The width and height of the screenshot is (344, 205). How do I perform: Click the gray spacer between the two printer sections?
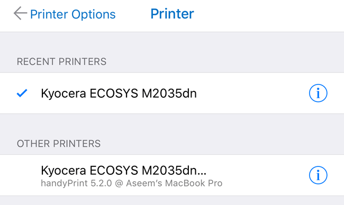click(172, 125)
